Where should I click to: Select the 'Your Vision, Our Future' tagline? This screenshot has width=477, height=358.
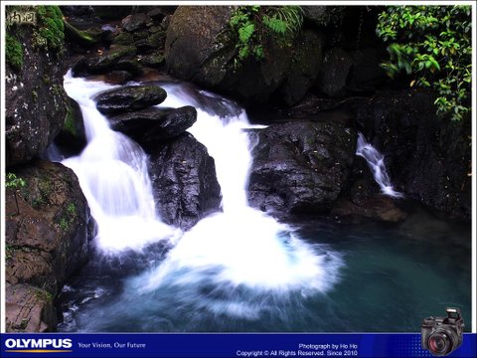111,345
